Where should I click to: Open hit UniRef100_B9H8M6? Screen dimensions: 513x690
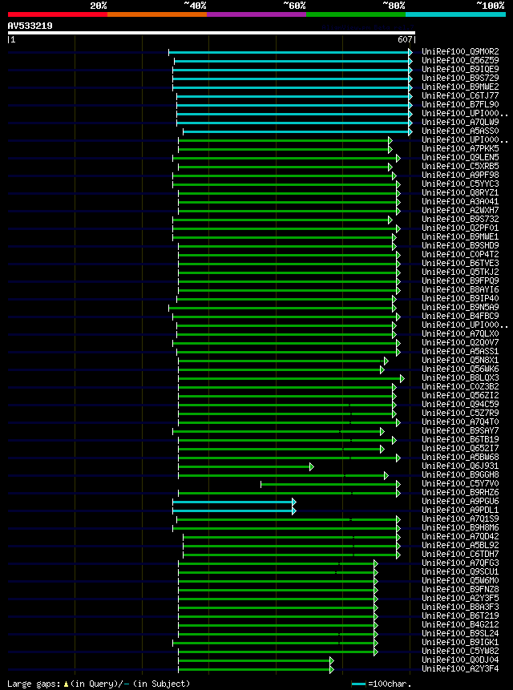[x=460, y=527]
